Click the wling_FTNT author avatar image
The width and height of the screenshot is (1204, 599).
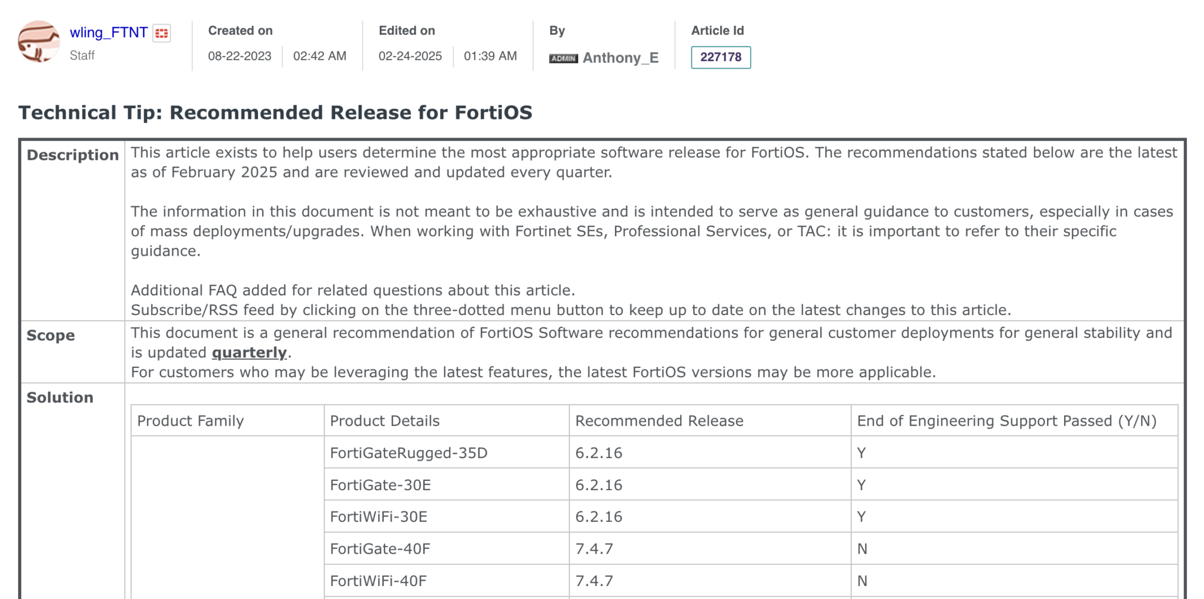pos(39,42)
